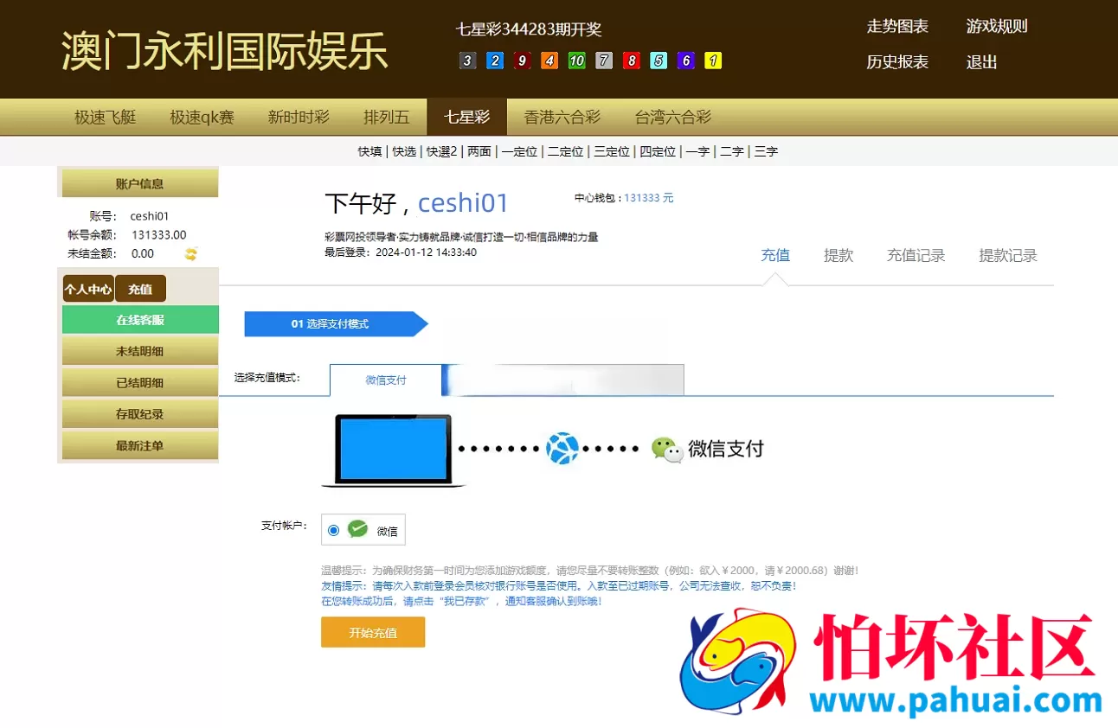This screenshot has height=728, width=1118.
Task: Click the laptop illustration
Action: pos(393,450)
